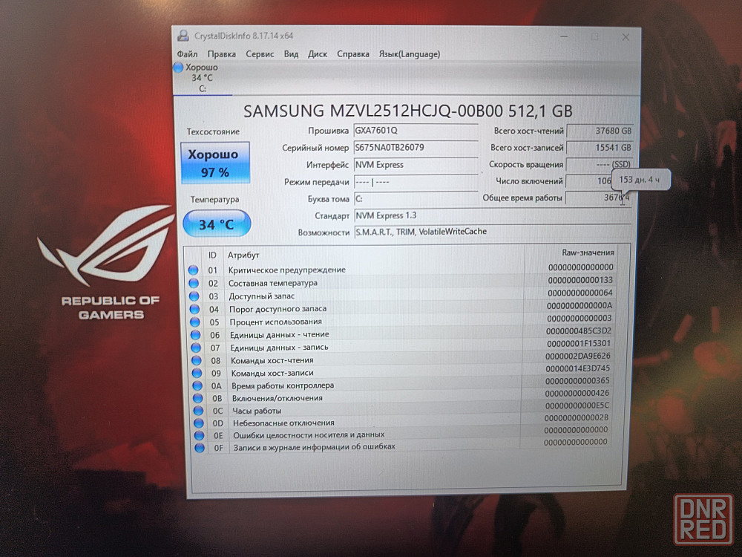Select attribute text Процент использования

(x=276, y=322)
